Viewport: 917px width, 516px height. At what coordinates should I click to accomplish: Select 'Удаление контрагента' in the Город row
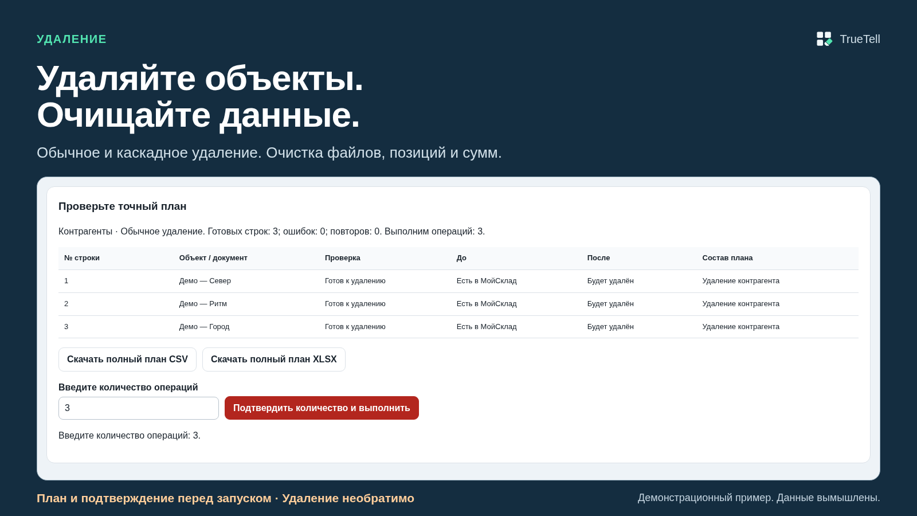click(x=741, y=327)
